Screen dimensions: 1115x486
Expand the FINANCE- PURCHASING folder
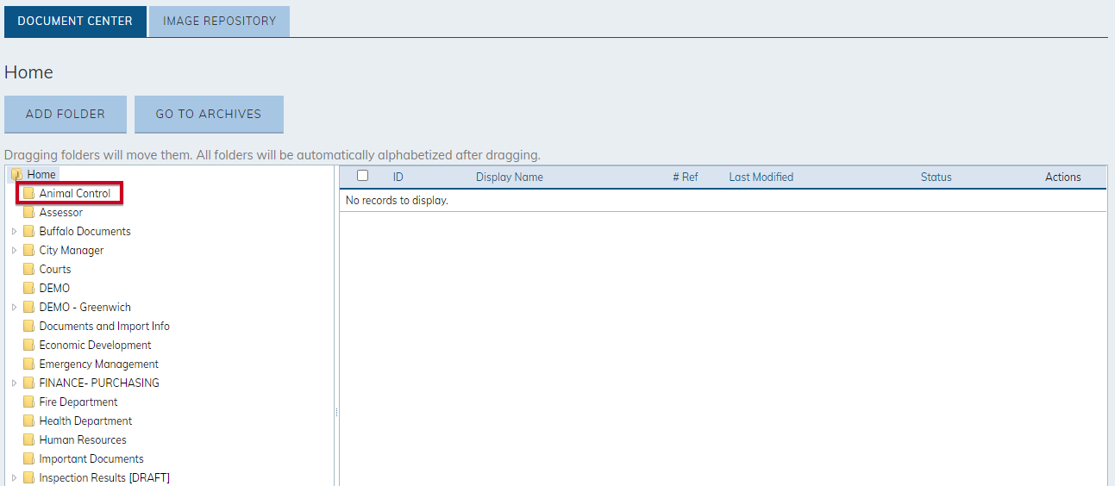pos(14,383)
